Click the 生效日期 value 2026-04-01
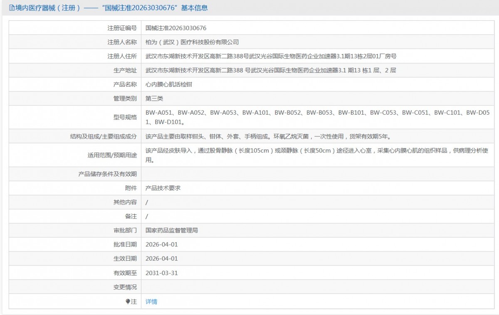Screen dimensions: 499x315 point(162,258)
